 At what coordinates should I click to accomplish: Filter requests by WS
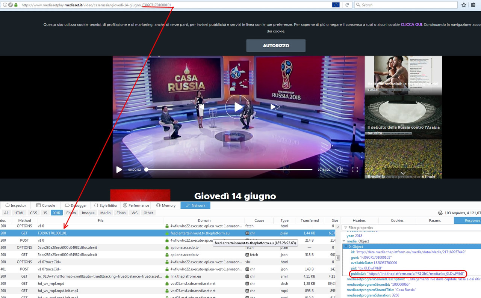(x=135, y=213)
